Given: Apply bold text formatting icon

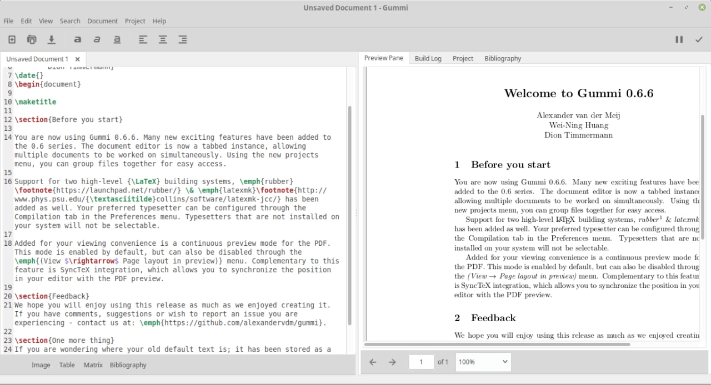Looking at the screenshot, I should pos(77,39).
